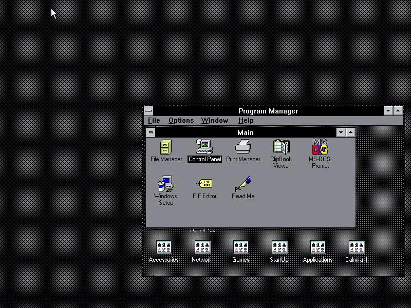Select the Read Me icon
The height and width of the screenshot is (308, 411).
click(x=243, y=184)
